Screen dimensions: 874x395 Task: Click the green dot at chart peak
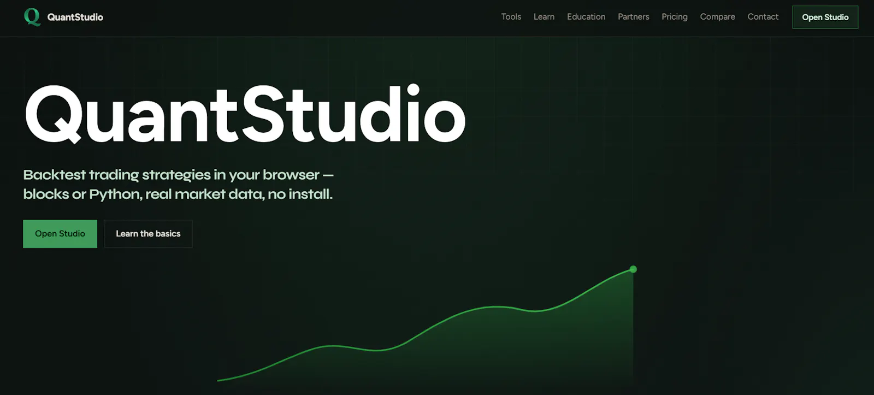click(633, 269)
